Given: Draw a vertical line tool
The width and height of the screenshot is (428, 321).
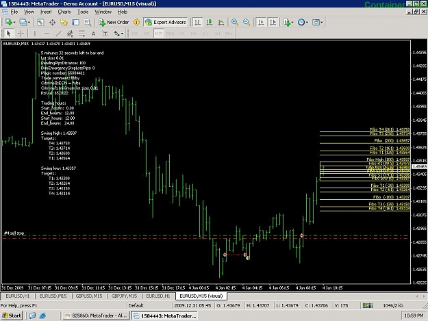Looking at the screenshot, I should coord(35,34).
